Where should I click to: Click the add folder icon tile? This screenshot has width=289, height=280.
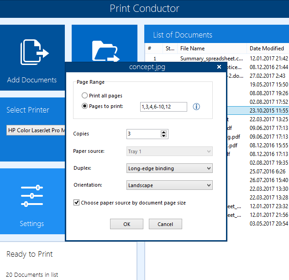[x=105, y=43]
